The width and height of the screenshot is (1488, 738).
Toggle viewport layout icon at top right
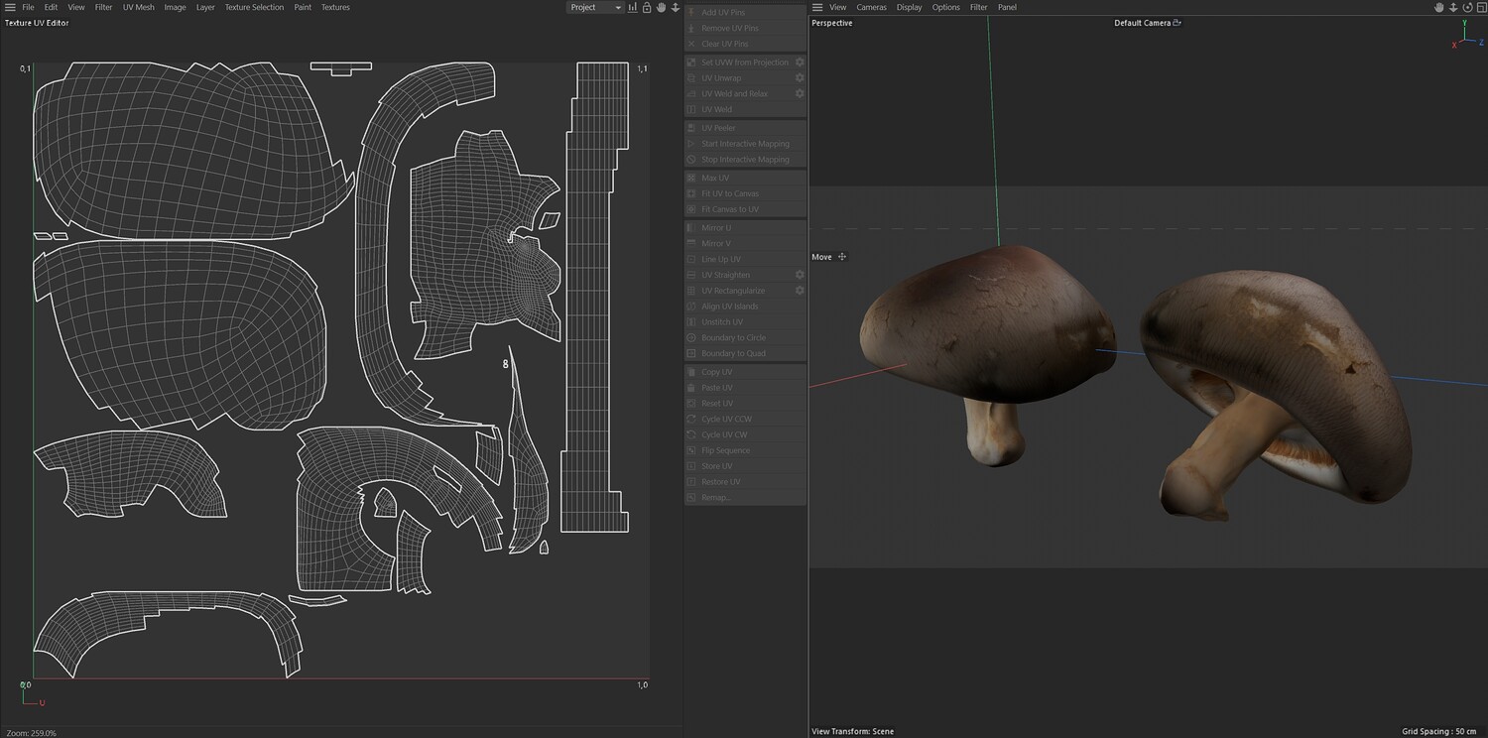[1480, 7]
